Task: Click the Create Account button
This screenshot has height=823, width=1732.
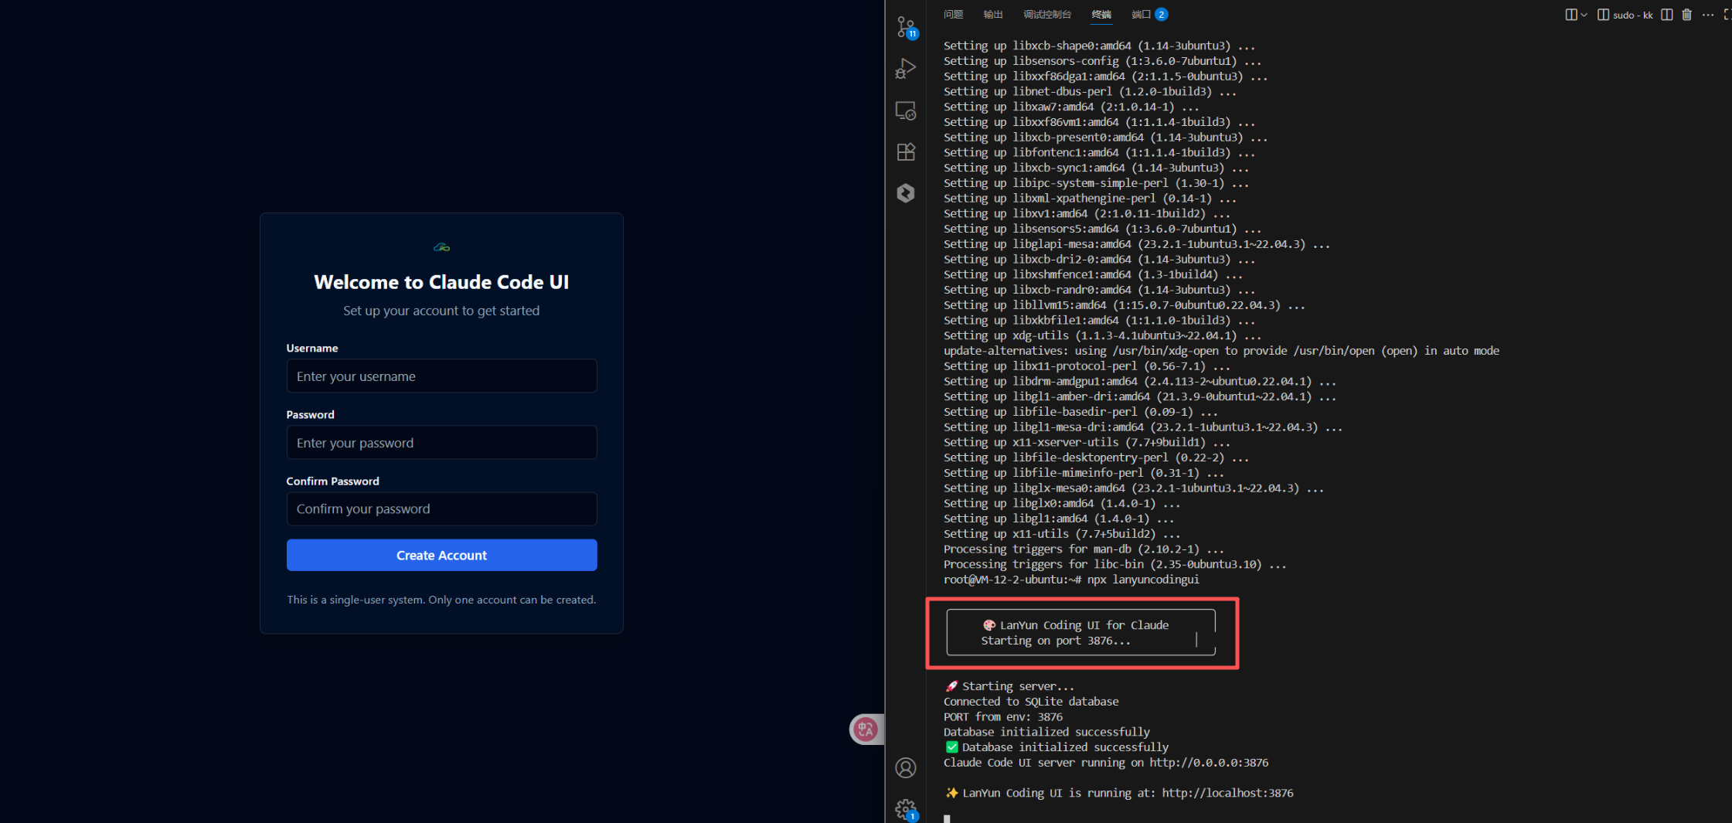Action: (x=441, y=555)
